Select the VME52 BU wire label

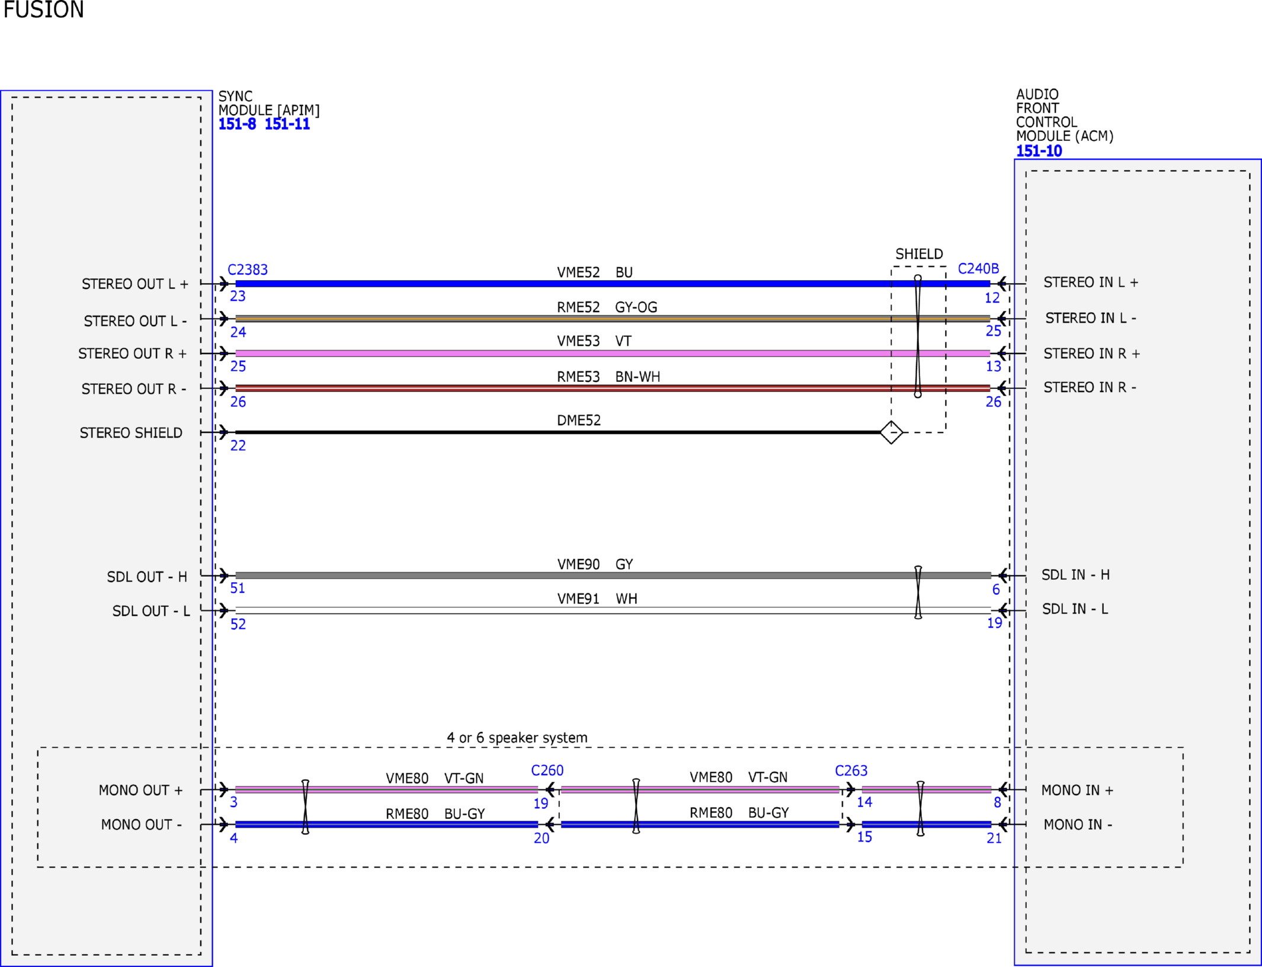click(x=595, y=272)
